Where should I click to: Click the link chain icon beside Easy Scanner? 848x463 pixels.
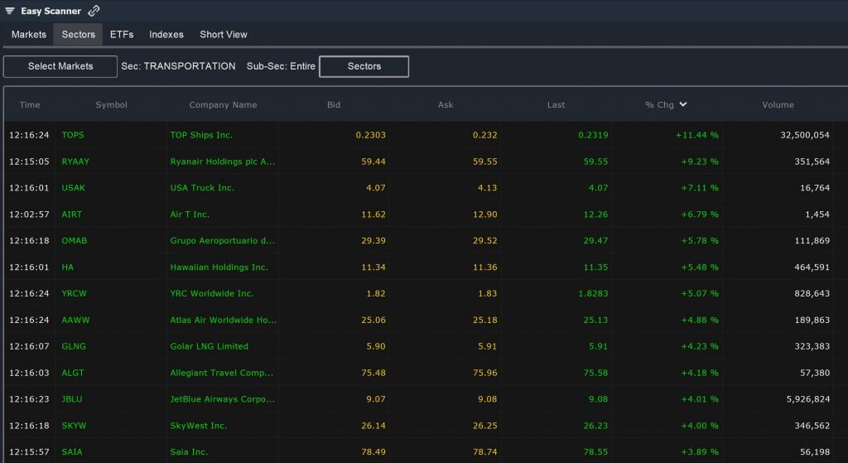pos(94,11)
